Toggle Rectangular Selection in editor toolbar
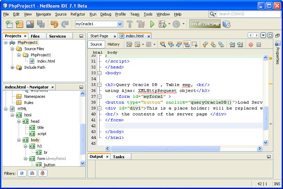This screenshot has height=189, width=283. click(195, 44)
